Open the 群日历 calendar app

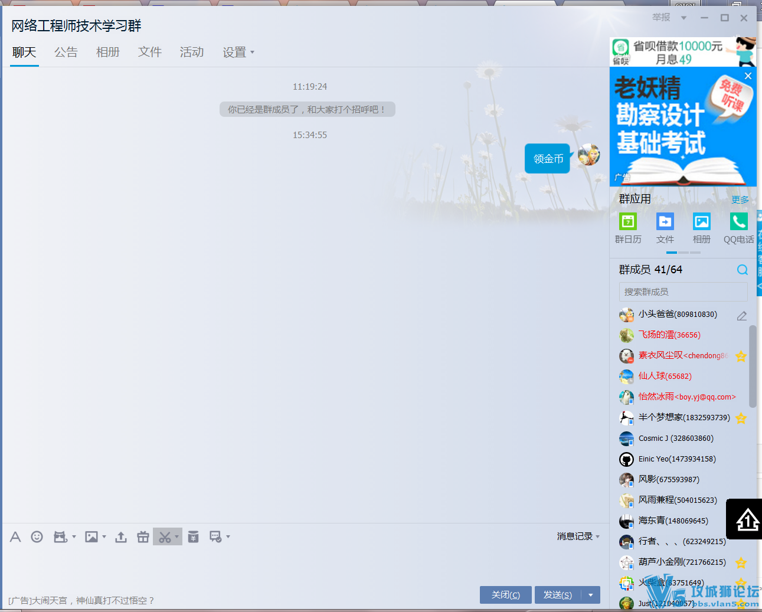click(628, 222)
